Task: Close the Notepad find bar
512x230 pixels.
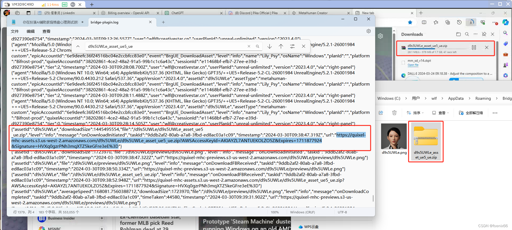Action: (303, 46)
